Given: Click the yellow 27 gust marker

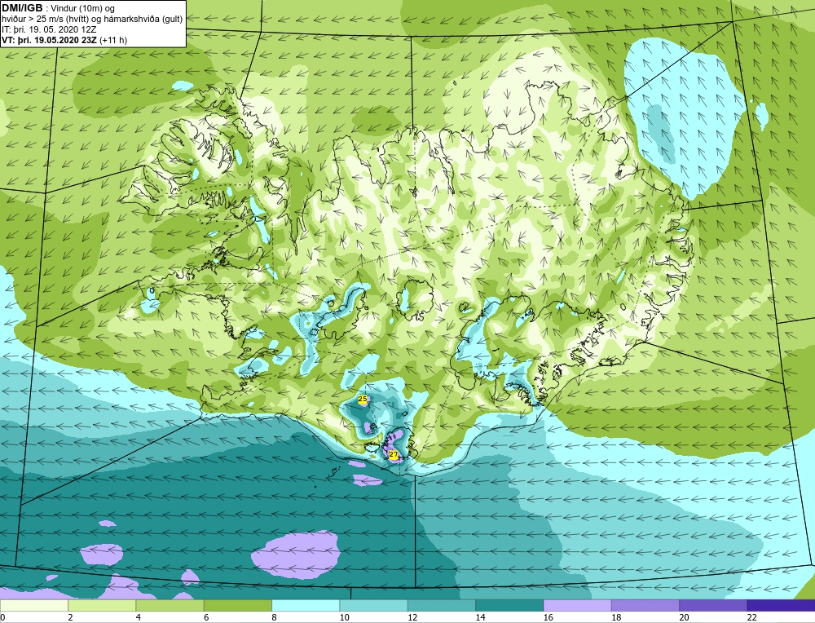Looking at the screenshot, I should click(x=394, y=454).
